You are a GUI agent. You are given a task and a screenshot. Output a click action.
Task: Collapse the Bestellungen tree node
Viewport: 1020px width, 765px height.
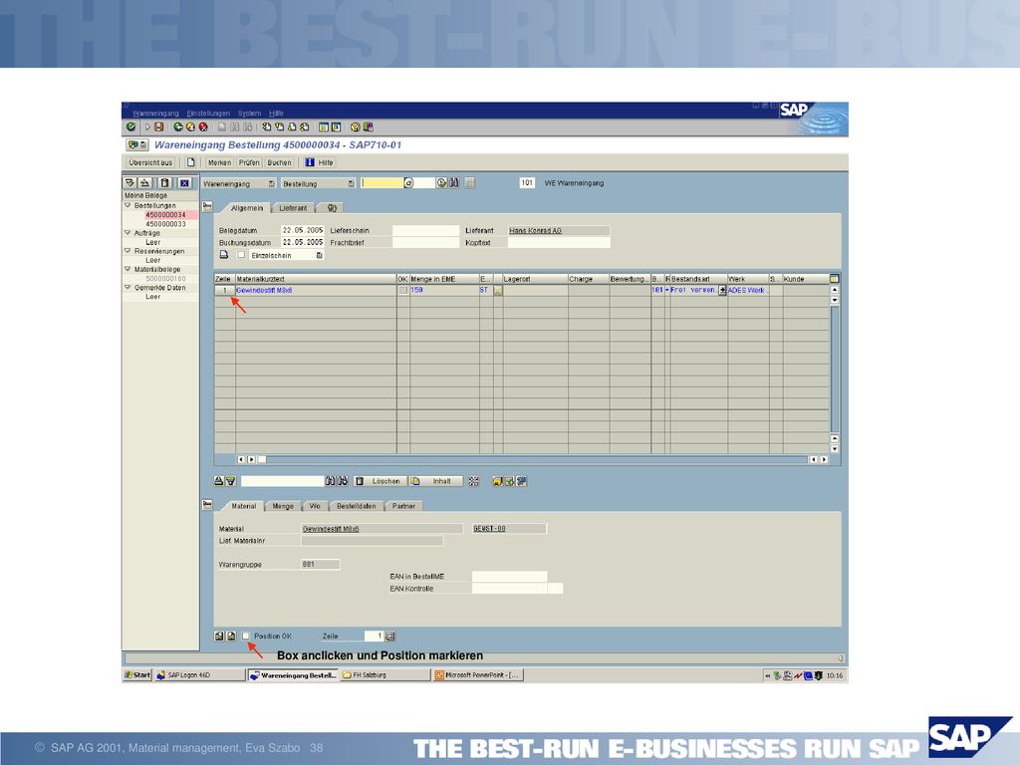click(x=127, y=205)
